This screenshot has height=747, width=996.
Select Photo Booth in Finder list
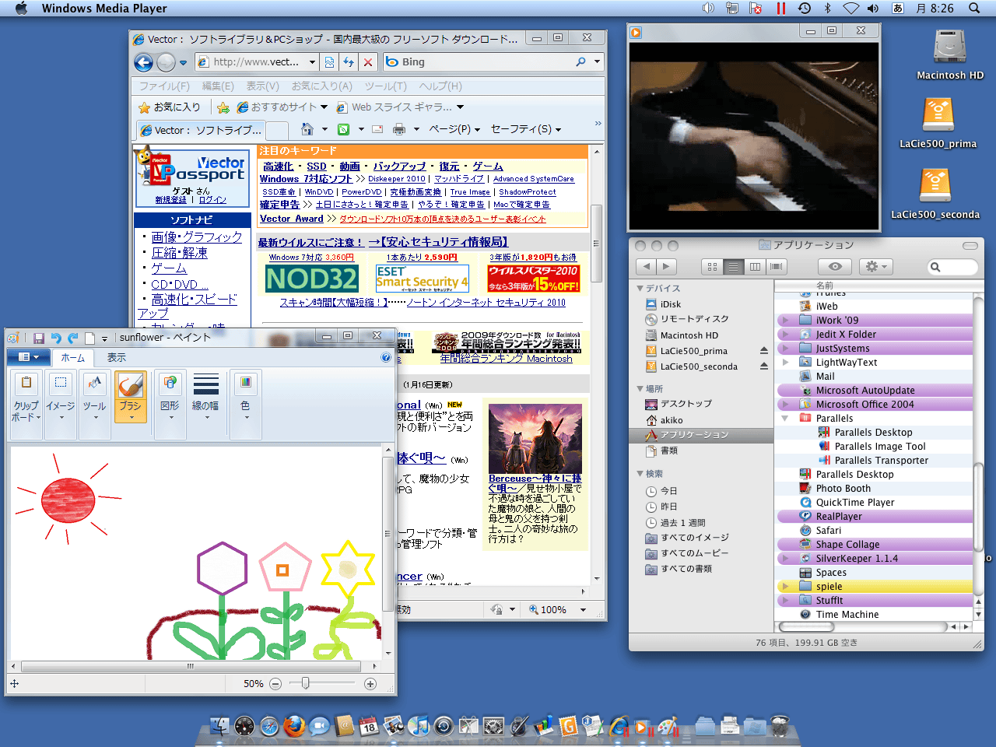point(875,489)
